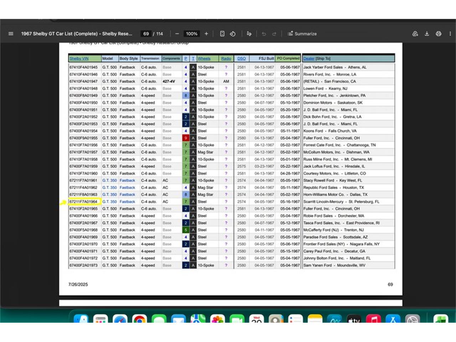Click Fastback link in 67211F4A01962 row
Viewport: 456px width, 342px height.
(x=127, y=188)
